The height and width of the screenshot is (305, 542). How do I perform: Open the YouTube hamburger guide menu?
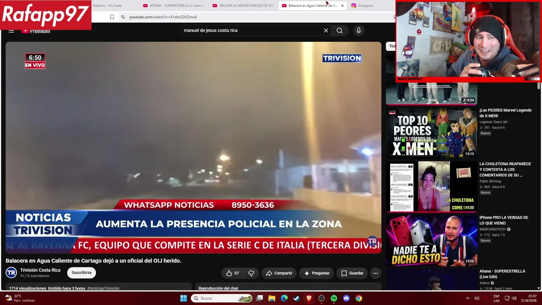pyautogui.click(x=11, y=31)
